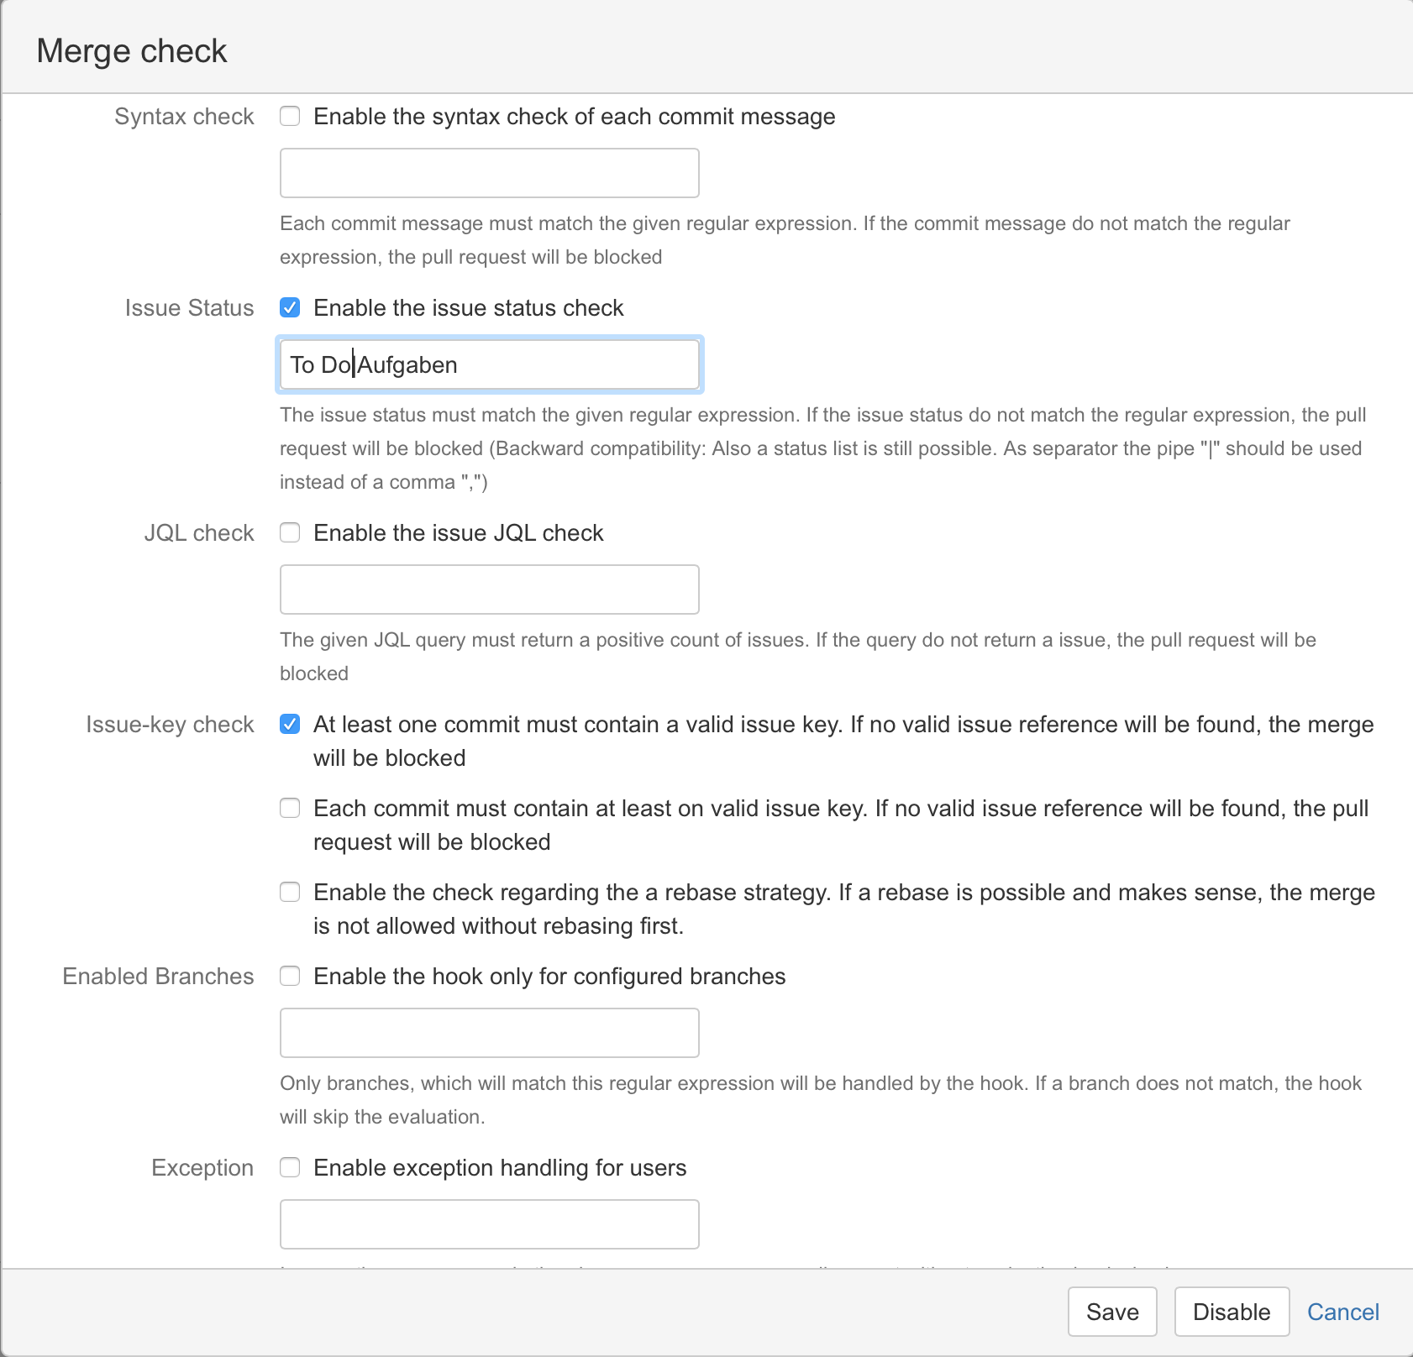Tick Enable the hook only for configured branches

click(x=290, y=976)
